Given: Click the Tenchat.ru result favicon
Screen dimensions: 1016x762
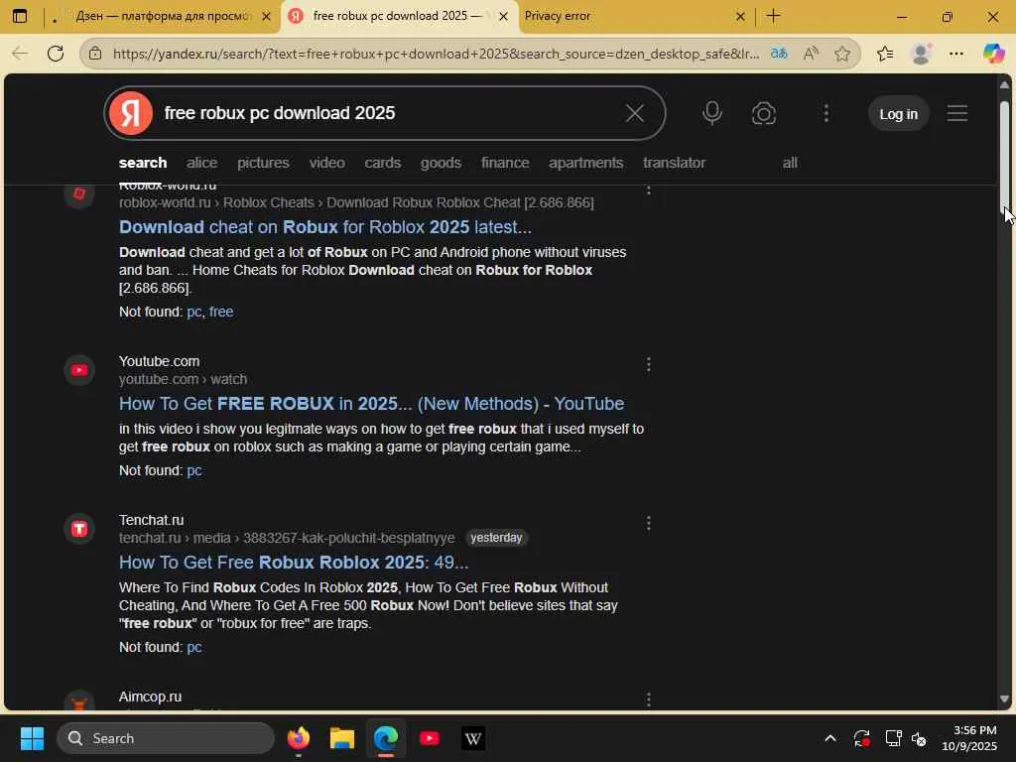Looking at the screenshot, I should pos(79,529).
